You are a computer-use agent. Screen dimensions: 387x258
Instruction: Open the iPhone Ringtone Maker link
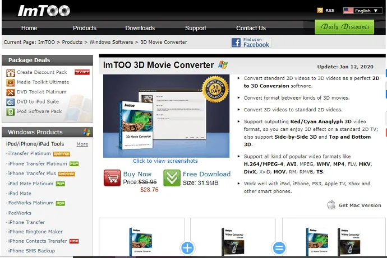(35, 232)
